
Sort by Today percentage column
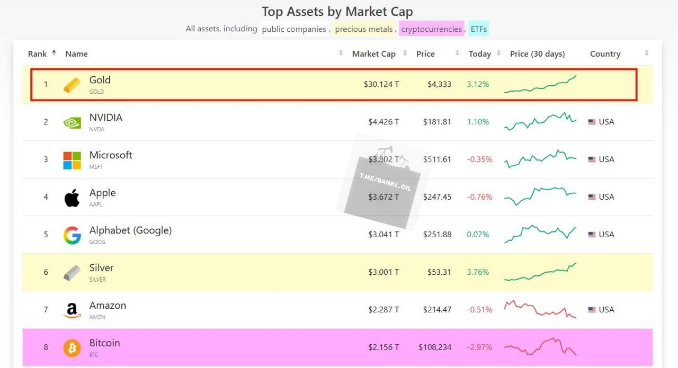pos(479,54)
